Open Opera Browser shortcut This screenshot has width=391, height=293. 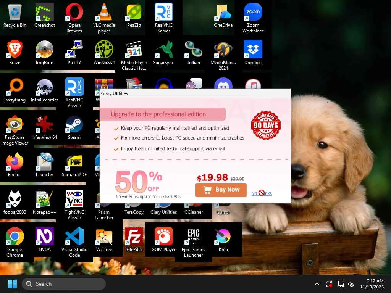tap(74, 18)
